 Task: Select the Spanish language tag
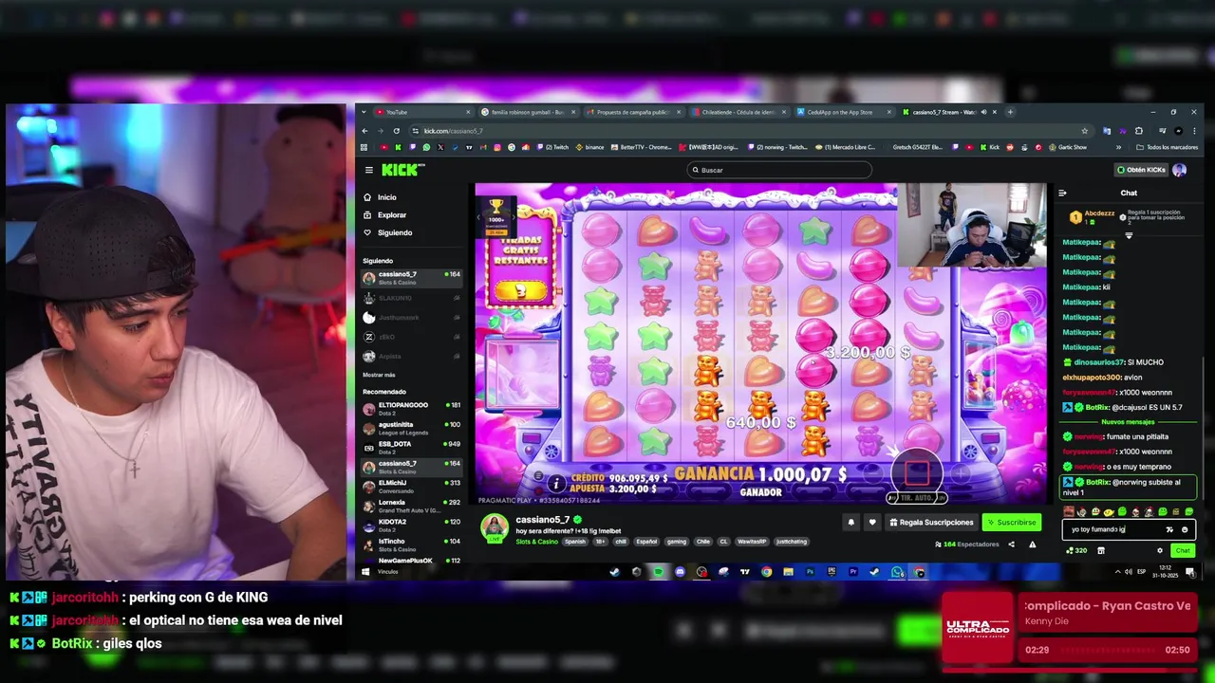tap(575, 542)
